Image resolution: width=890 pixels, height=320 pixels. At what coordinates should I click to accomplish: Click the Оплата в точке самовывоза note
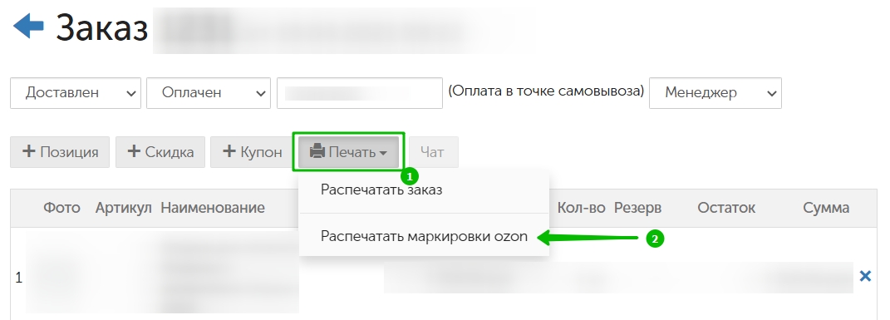tap(546, 91)
